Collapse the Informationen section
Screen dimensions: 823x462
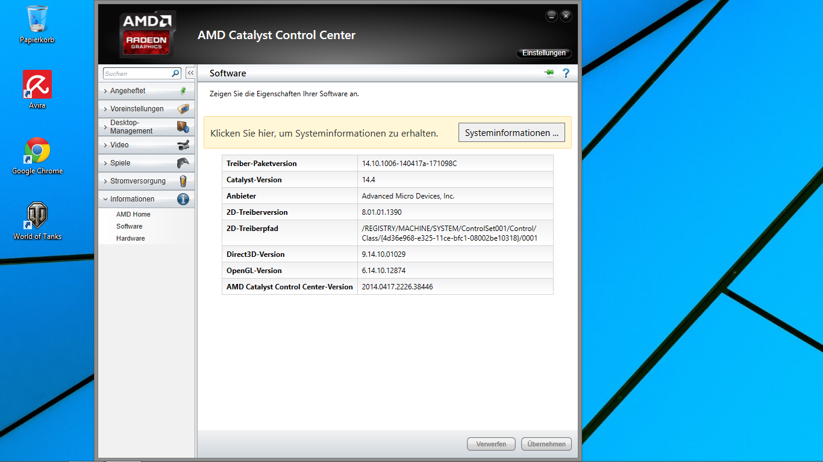146,199
